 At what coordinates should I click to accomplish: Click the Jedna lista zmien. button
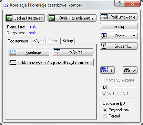tap(25, 18)
